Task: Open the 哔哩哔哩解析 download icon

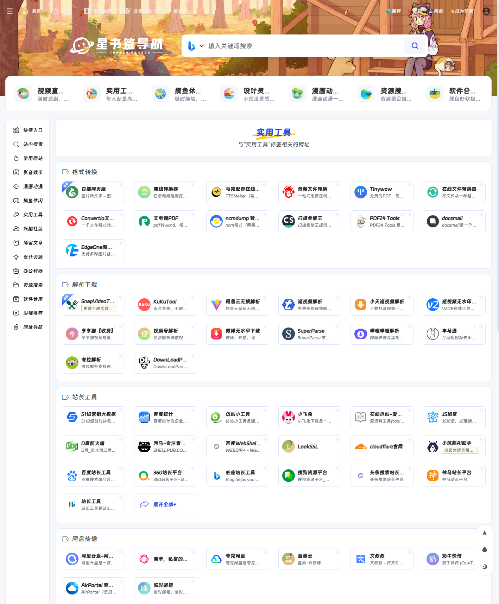Action: tap(361, 334)
